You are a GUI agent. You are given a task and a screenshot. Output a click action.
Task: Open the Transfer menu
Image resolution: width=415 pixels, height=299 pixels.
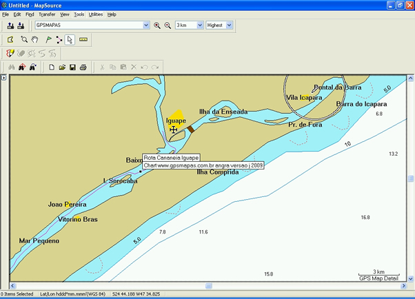[x=47, y=14]
